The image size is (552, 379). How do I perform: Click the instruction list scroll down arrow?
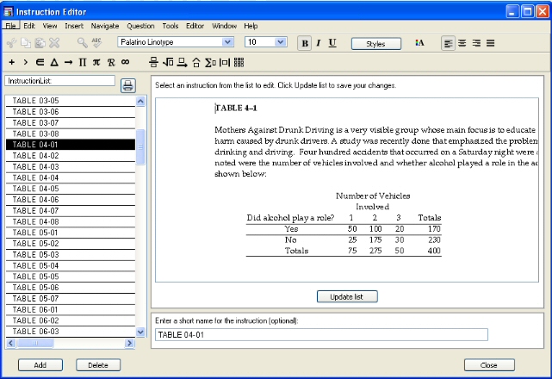coord(140,332)
